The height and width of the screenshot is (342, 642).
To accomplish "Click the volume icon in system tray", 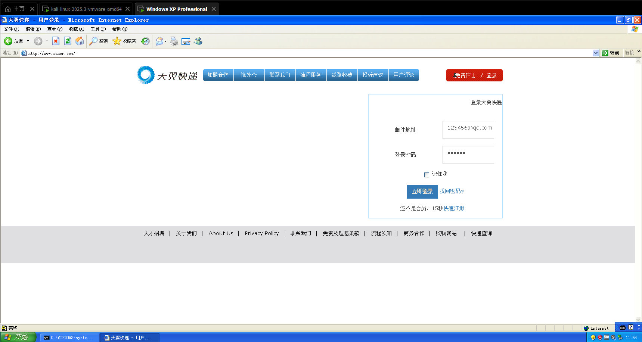I will click(613, 337).
